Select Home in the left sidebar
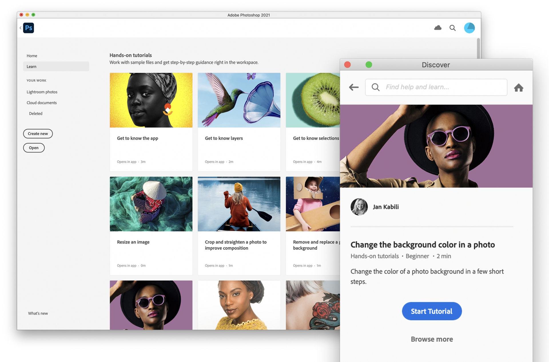The width and height of the screenshot is (549, 362). point(32,56)
